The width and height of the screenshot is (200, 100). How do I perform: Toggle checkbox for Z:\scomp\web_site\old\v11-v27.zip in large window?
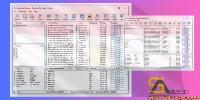point(46,30)
